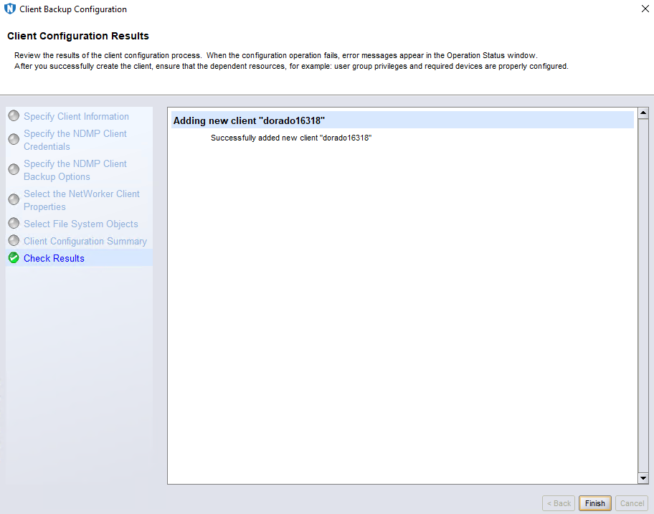Click the bullet beside Select File System Objects
Image resolution: width=654 pixels, height=514 pixels.
14,224
